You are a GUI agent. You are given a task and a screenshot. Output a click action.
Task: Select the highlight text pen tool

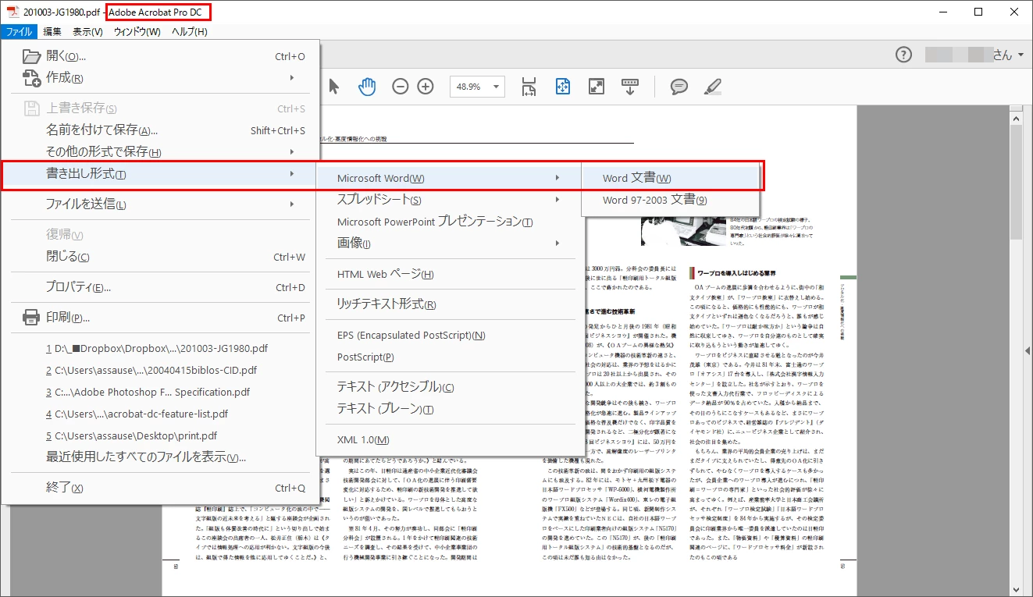[x=713, y=87]
